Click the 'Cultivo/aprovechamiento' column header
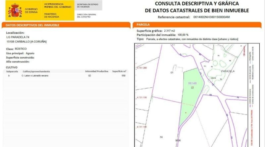The height and width of the screenshot is (147, 265). click(x=36, y=71)
